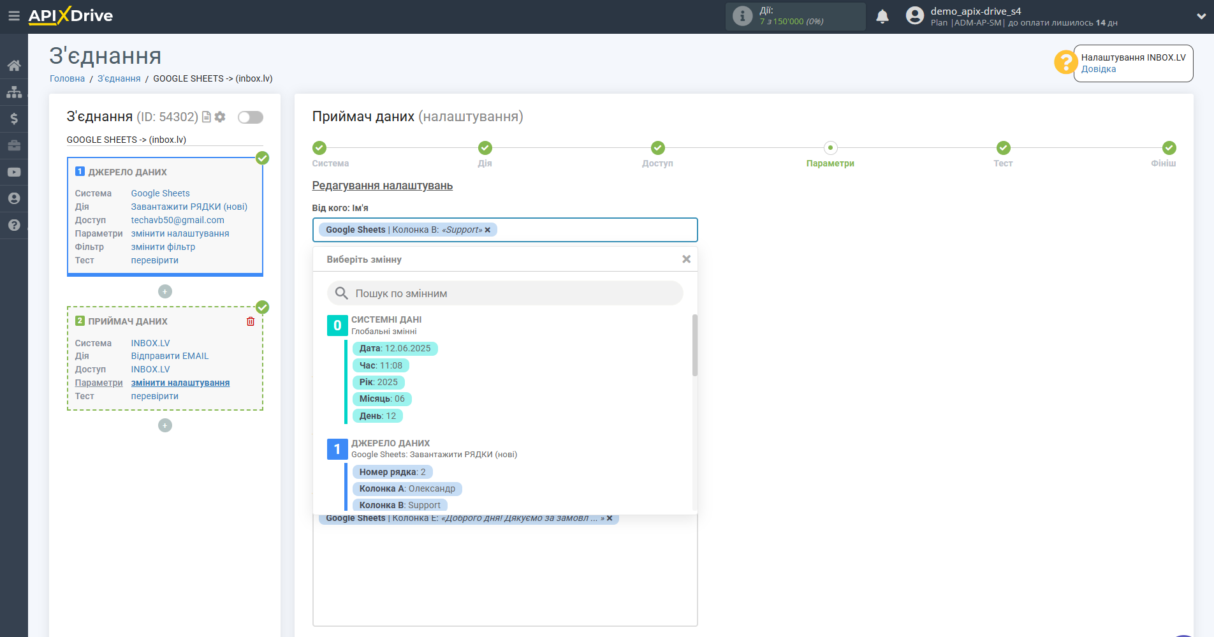
Task: Open Завантажити РЯДКИ (нові) action link
Action: tap(189, 207)
